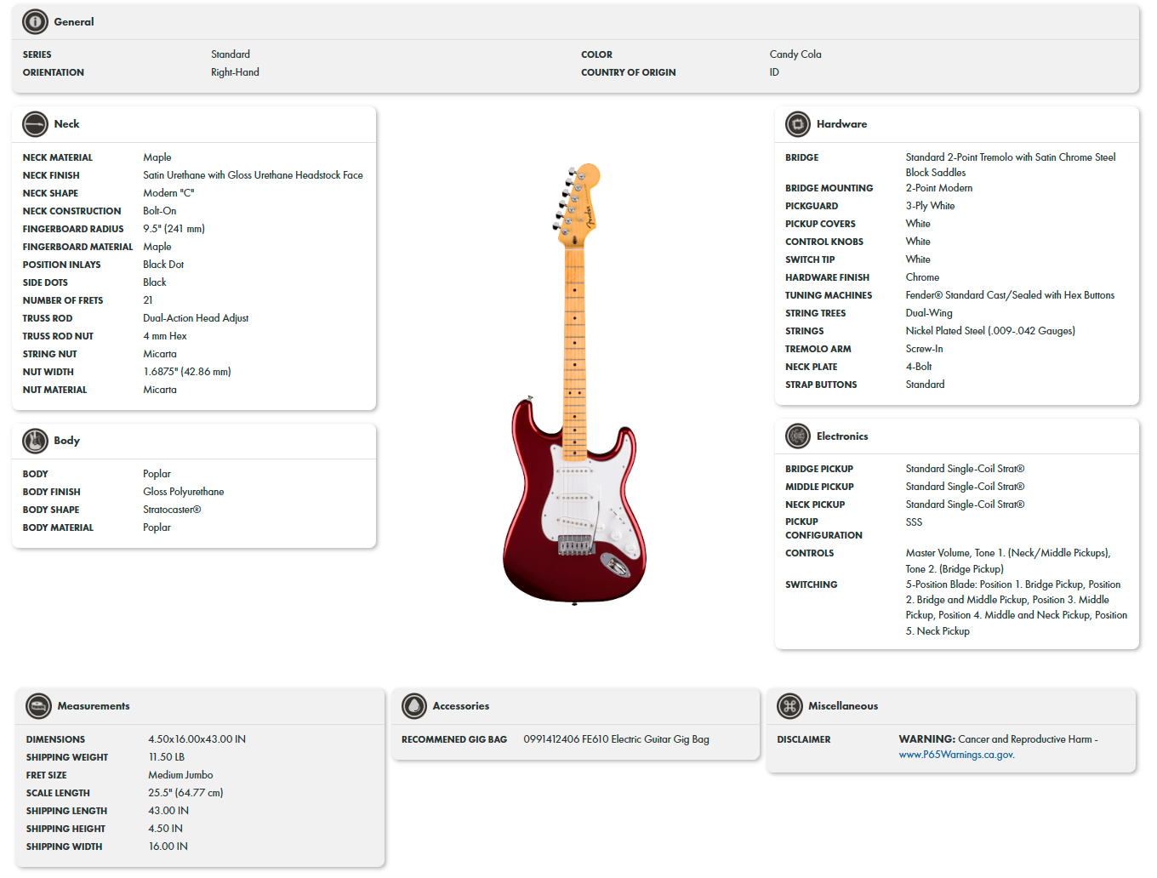Click the Maple neck material value
This screenshot has width=1157, height=878.
point(157,157)
